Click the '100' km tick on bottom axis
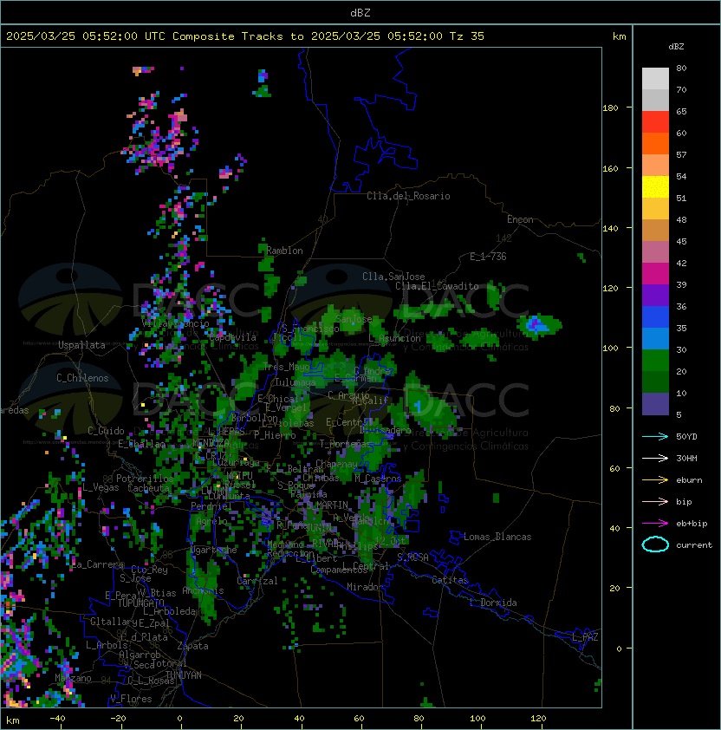This screenshot has width=721, height=730. point(478,719)
